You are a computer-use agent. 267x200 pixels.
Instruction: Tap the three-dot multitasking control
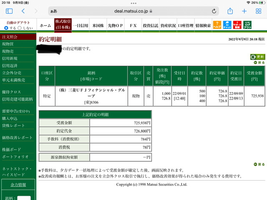click(x=133, y=3)
